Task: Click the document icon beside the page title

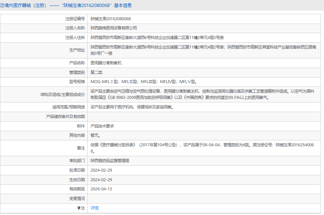Action: [2, 6]
